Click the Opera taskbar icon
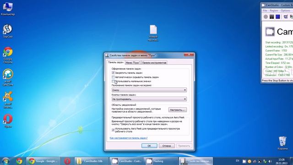 67,161
